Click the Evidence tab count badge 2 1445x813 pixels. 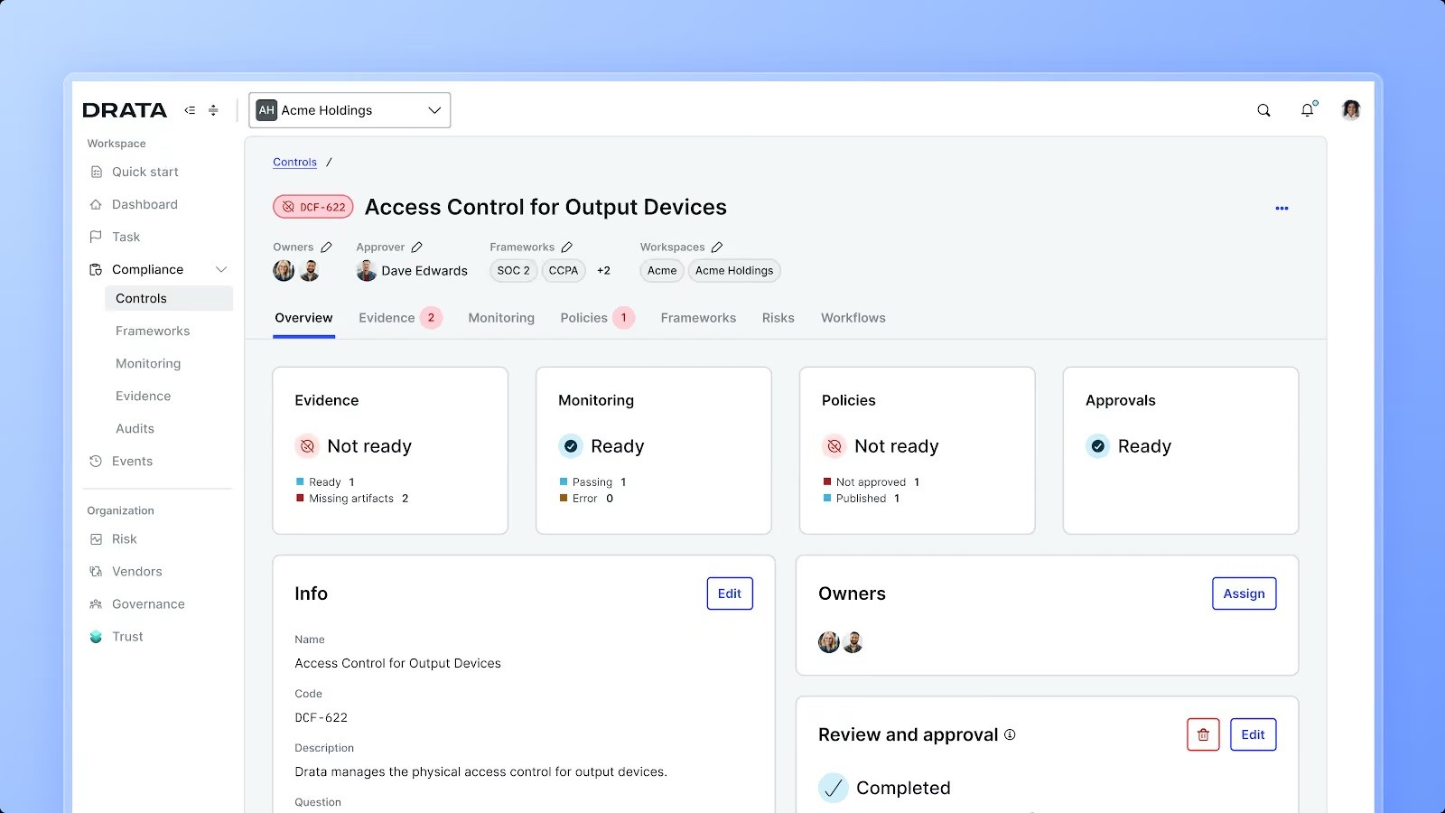431,318
